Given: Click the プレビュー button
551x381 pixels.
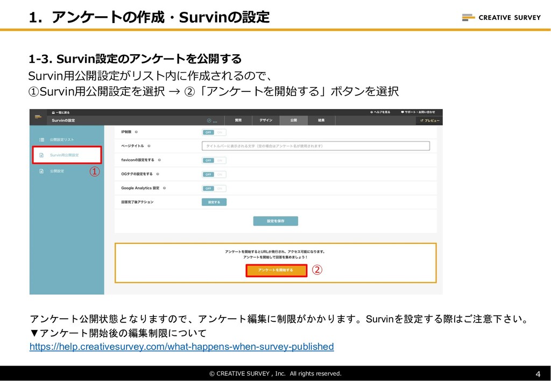Looking at the screenshot, I should click(x=429, y=121).
